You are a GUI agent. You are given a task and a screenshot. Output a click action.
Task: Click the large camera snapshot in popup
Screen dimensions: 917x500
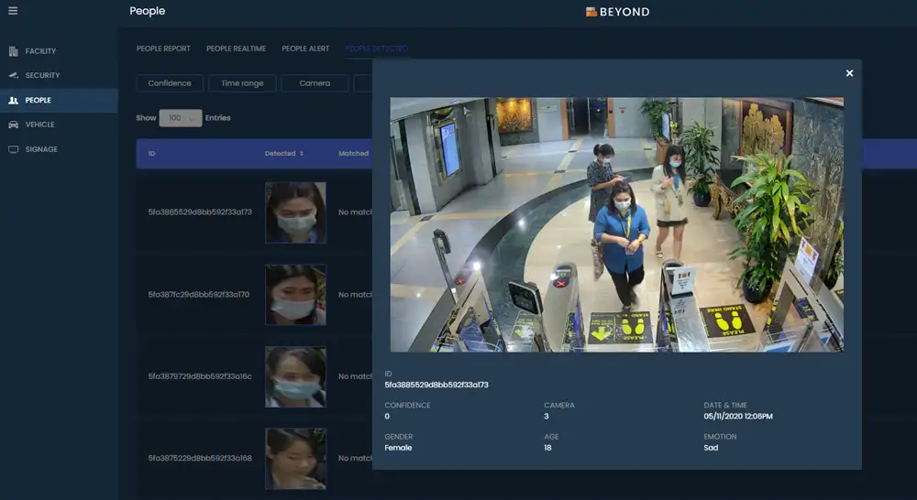(x=616, y=224)
